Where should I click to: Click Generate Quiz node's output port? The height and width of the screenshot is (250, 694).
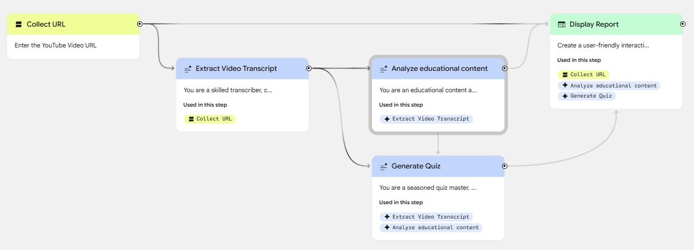pyautogui.click(x=504, y=166)
